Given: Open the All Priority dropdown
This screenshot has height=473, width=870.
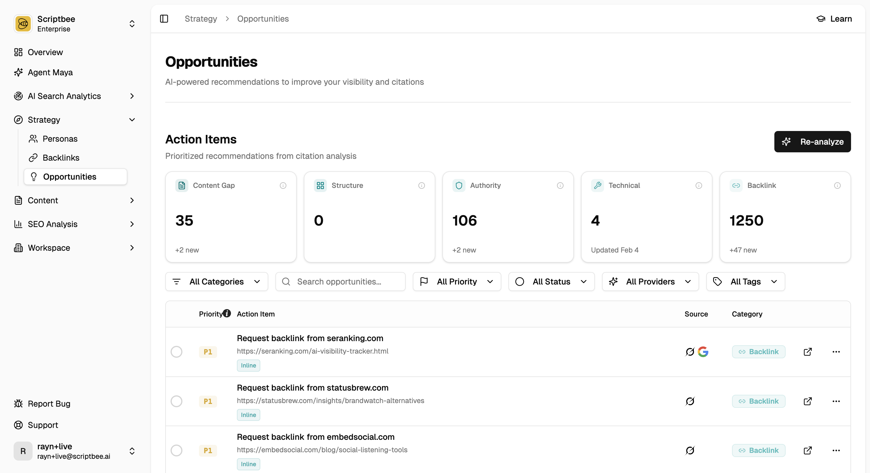Looking at the screenshot, I should point(457,282).
